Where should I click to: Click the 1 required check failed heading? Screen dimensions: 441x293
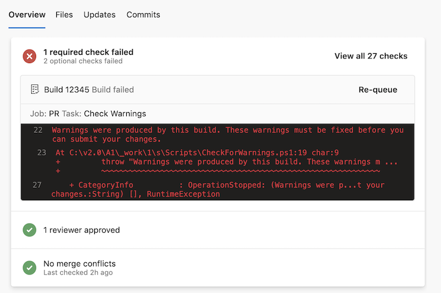point(89,52)
